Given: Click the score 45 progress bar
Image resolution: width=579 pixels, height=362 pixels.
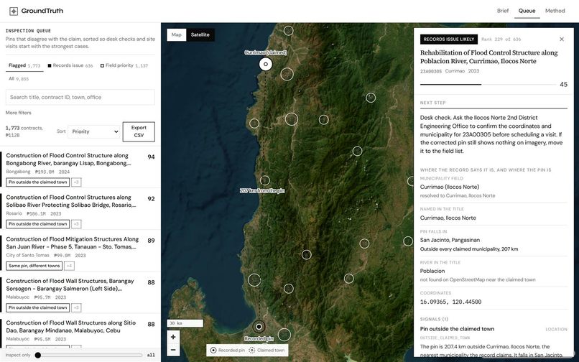Looking at the screenshot, I should coord(488,85).
